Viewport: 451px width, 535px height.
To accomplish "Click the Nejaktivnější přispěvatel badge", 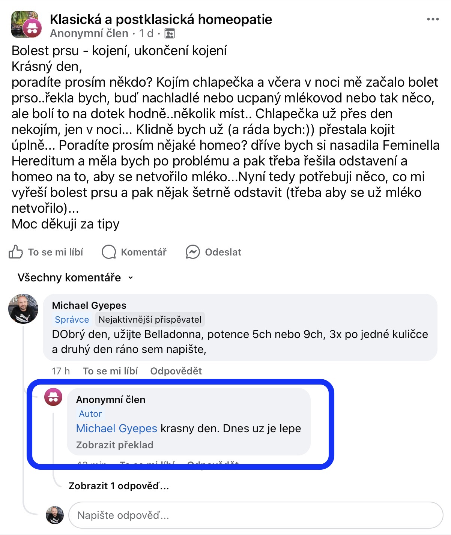I will [150, 320].
